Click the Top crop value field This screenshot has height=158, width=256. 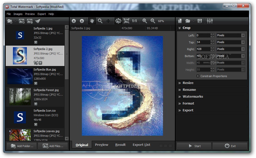(x=203, y=42)
